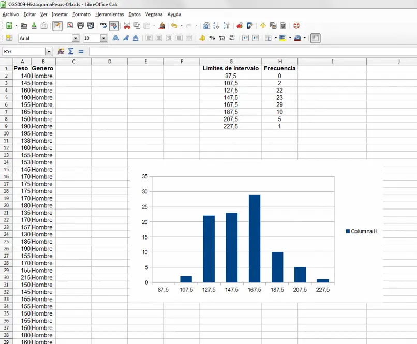Select the Frecuencia header cell H1
Screen dimensions: 417x344
tap(279, 68)
